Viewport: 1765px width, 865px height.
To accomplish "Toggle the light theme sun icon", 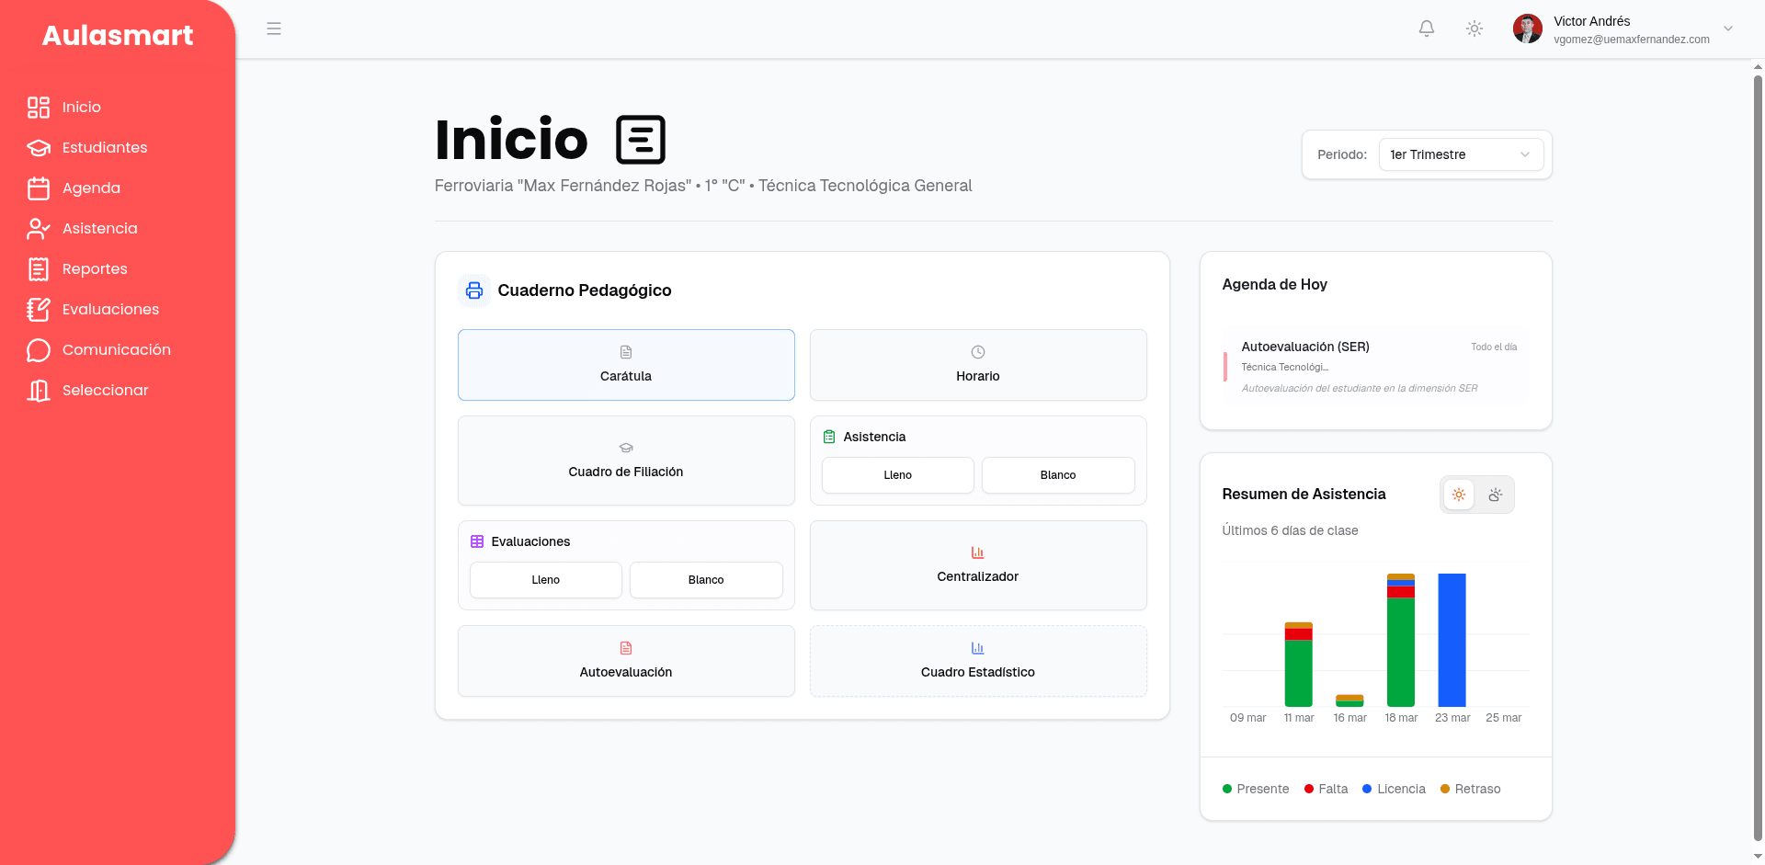I will click(1475, 28).
